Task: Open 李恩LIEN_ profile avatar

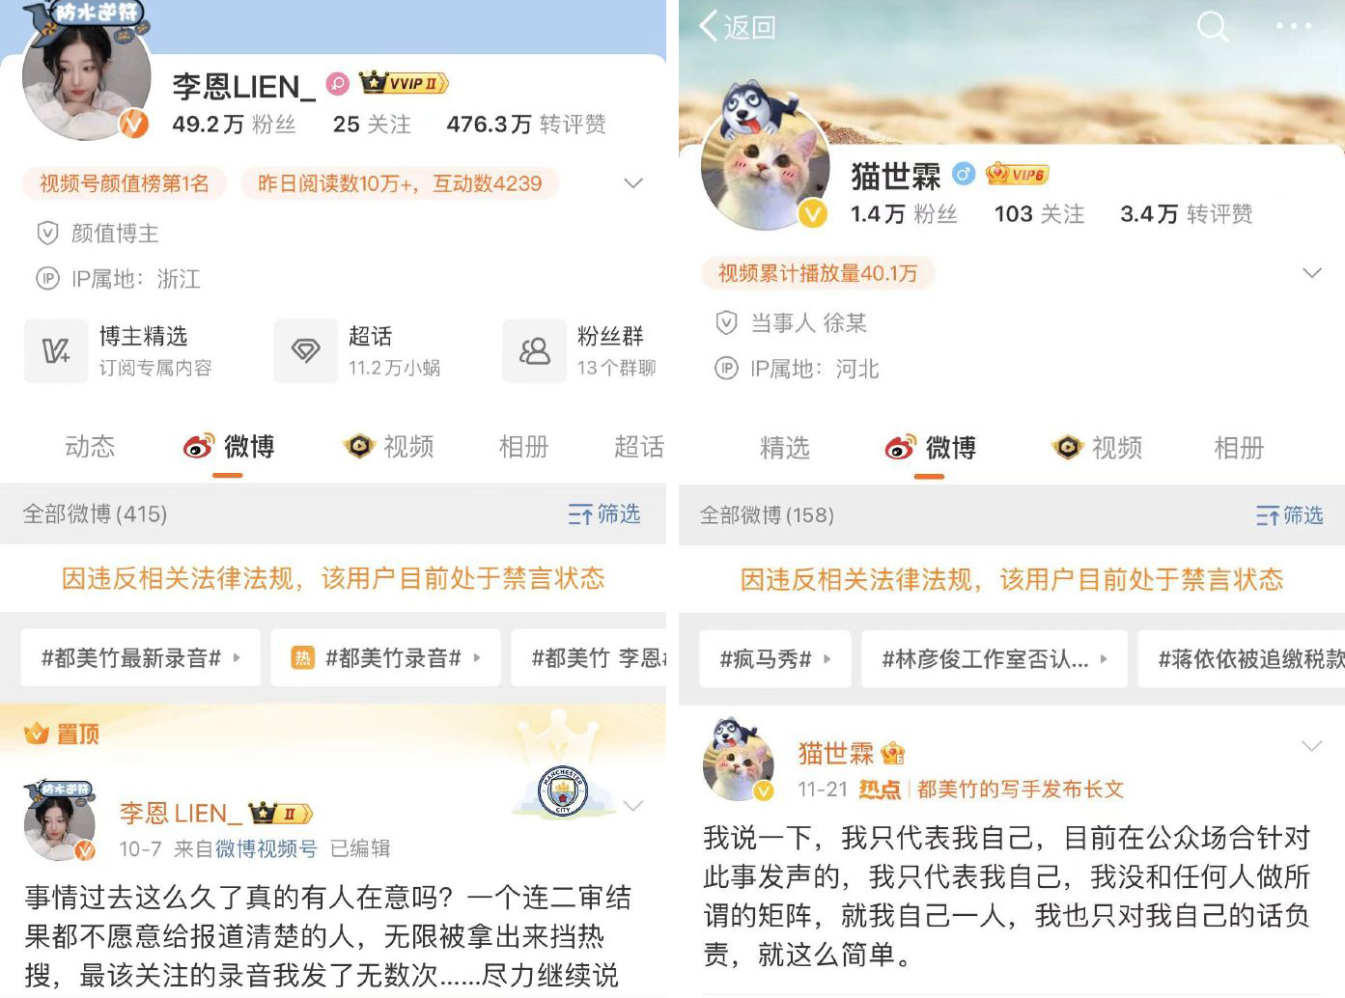Action: click(87, 79)
